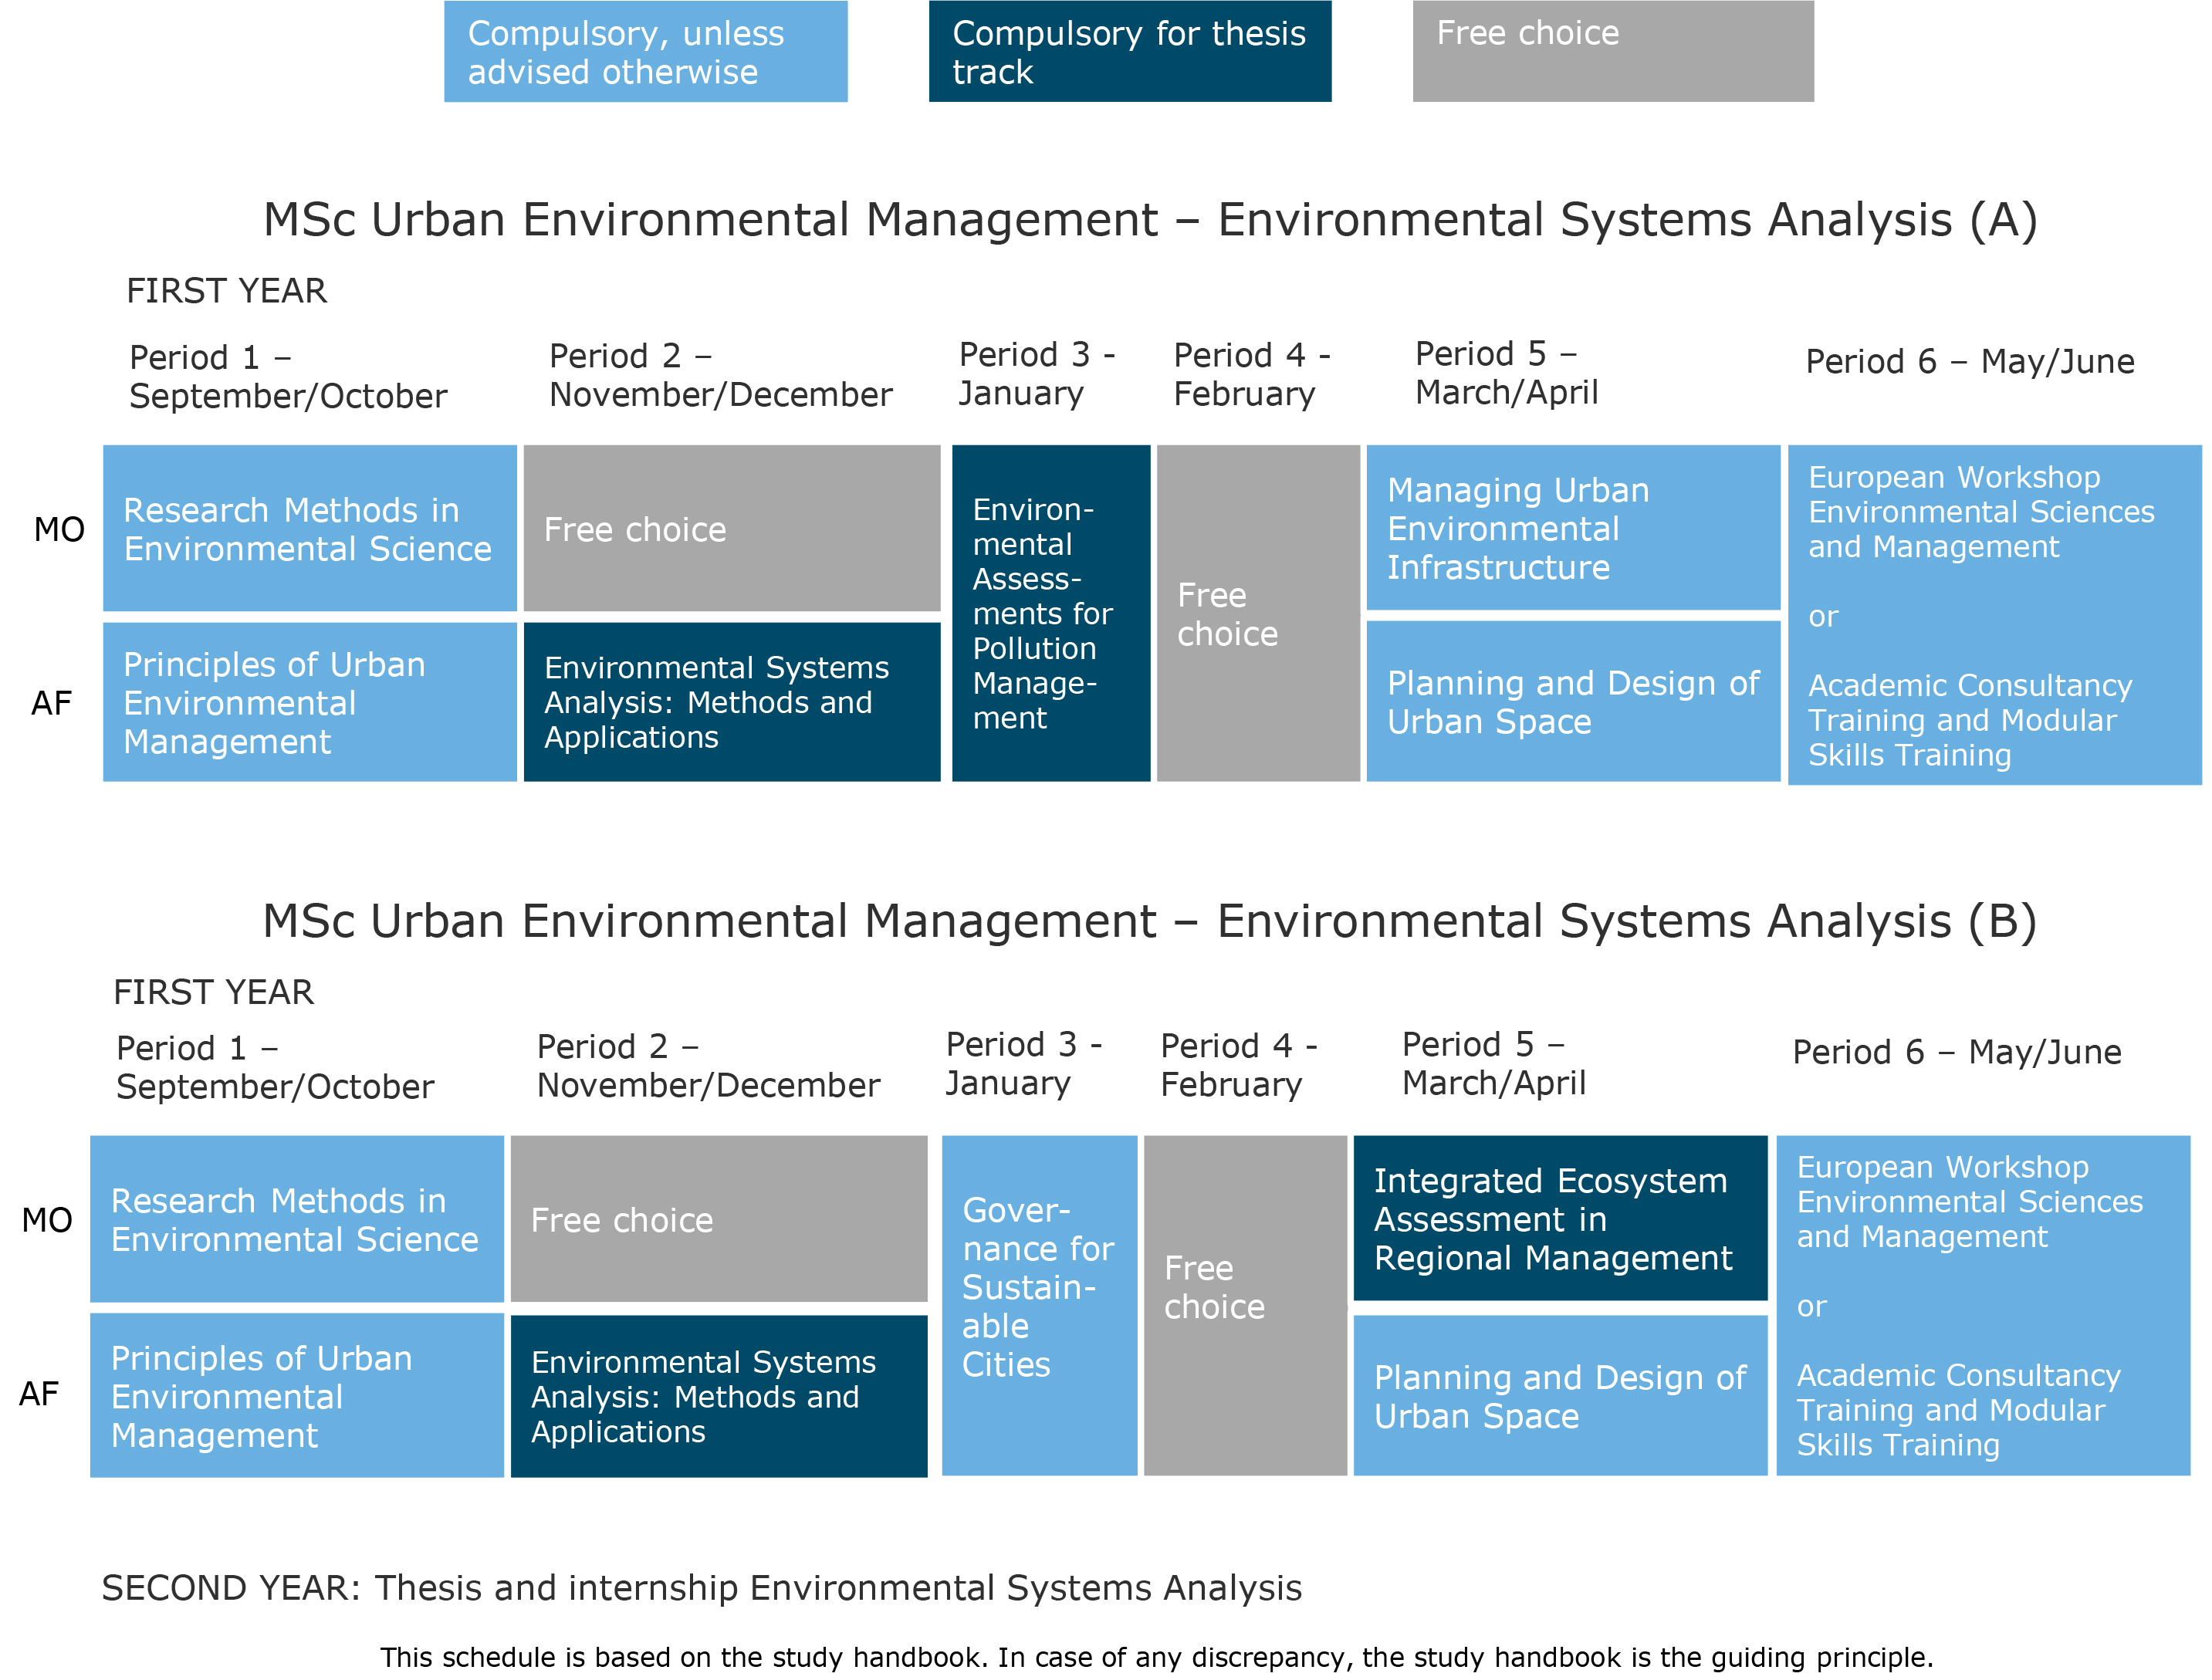Click 'Period 6 – May/June' header in schedule B

[1957, 1052]
